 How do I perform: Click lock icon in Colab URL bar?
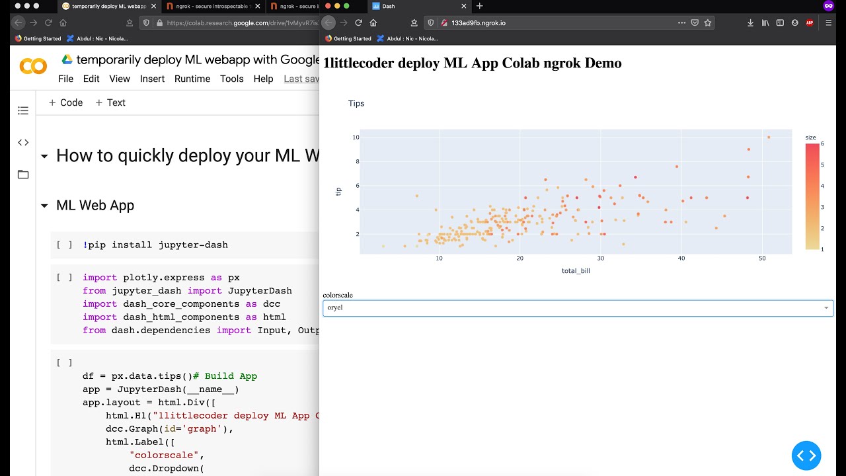point(159,22)
